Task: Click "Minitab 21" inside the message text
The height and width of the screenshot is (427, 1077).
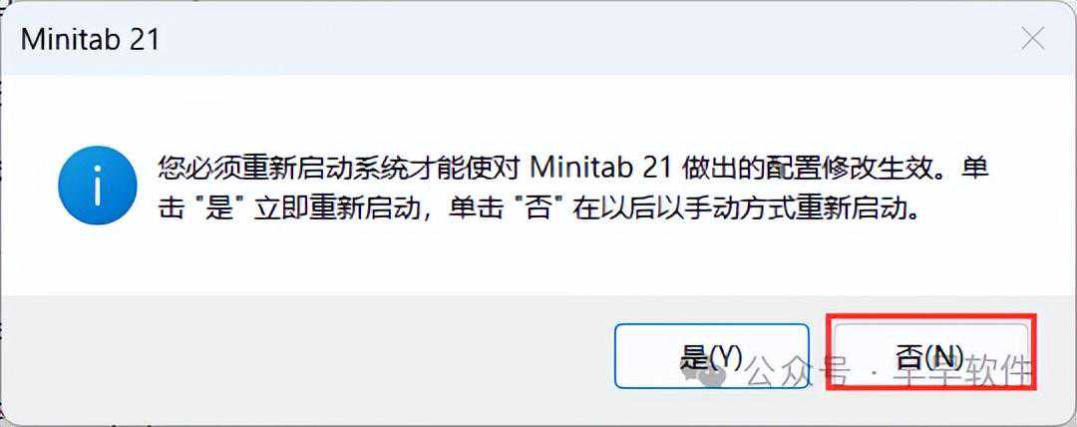Action: 602,167
